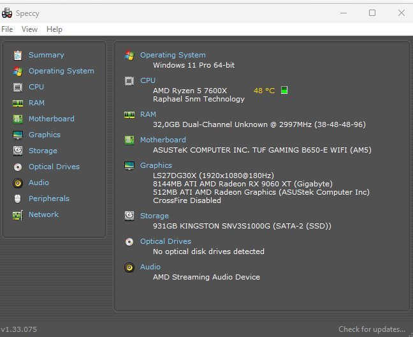Open the Operating System heading in main panel
This screenshot has height=337, width=413.
173,55
